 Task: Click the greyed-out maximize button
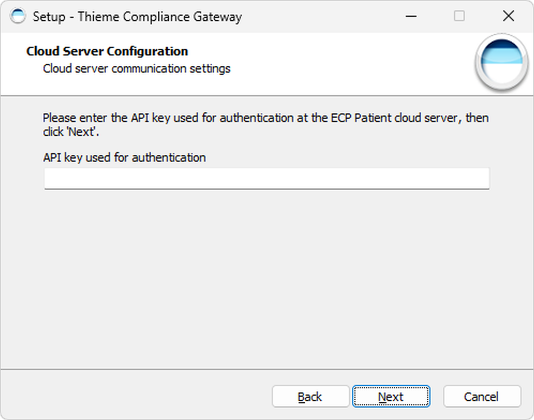pyautogui.click(x=459, y=16)
